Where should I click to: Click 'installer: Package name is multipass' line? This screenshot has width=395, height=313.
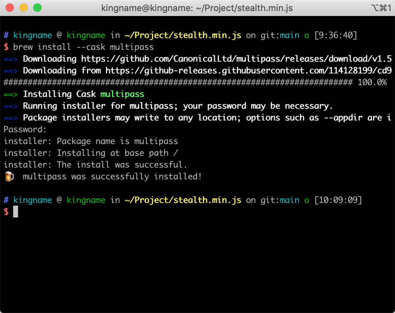91,141
